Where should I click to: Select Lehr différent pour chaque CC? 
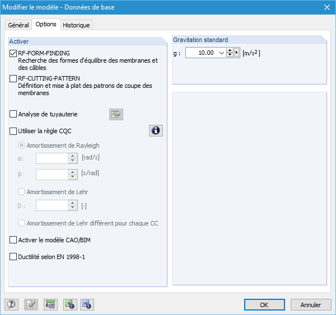[x=21, y=223]
